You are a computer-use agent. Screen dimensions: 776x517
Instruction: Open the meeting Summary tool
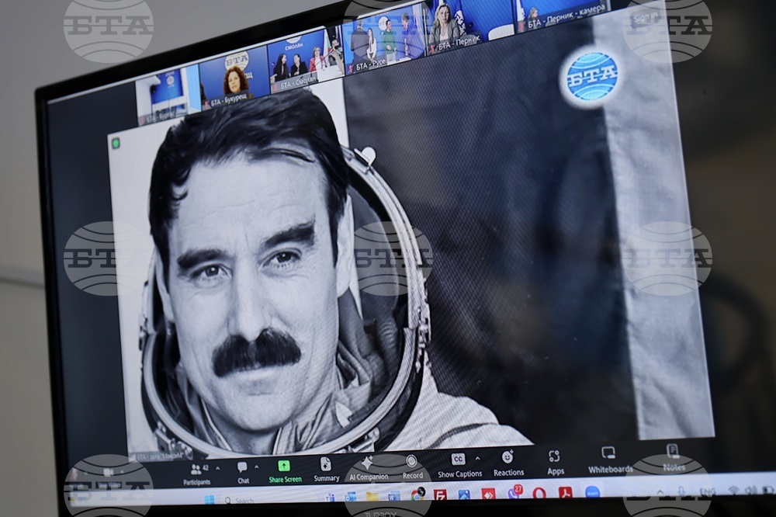coord(326,470)
